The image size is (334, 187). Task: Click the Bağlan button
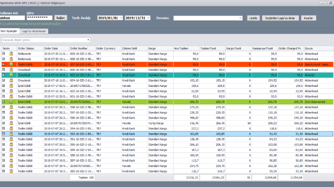pos(61,18)
